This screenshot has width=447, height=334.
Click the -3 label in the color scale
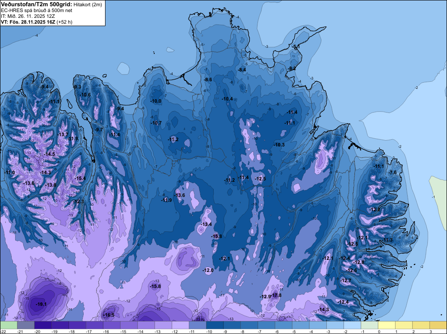coord(329,331)
